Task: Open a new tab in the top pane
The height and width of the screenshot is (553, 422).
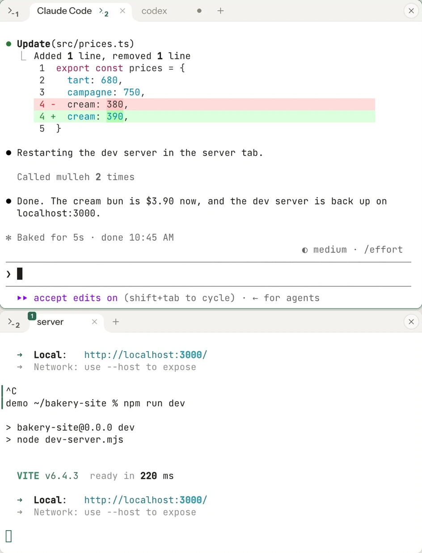Action: [220, 11]
